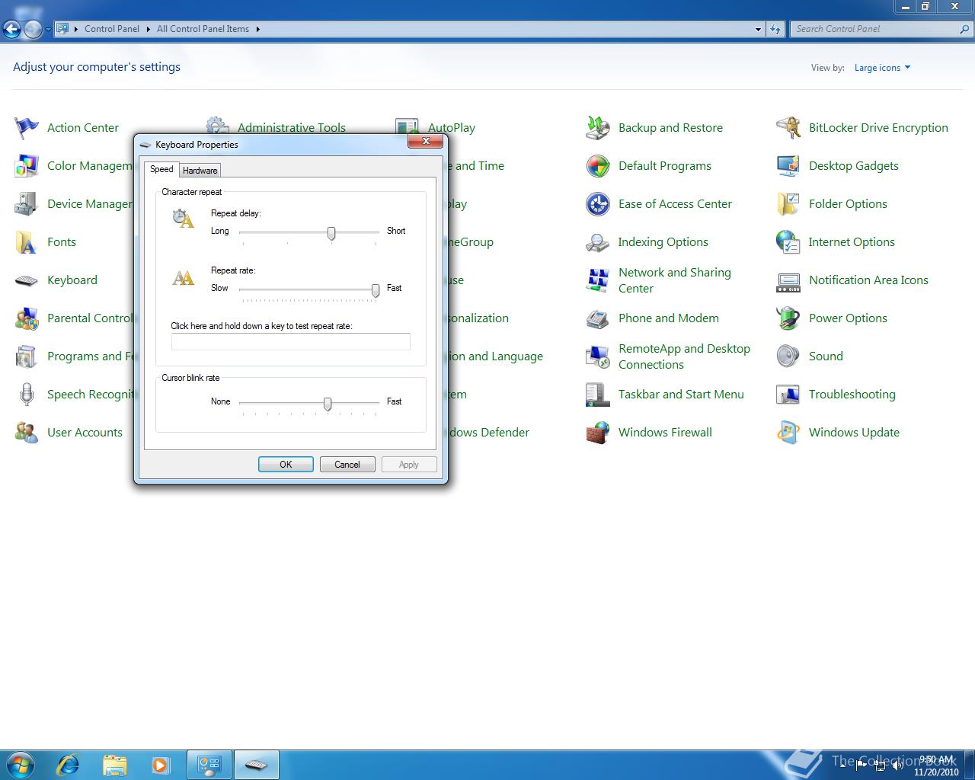This screenshot has height=780, width=975.
Task: Launch Internet Explorer from the taskbar
Action: pyautogui.click(x=68, y=764)
